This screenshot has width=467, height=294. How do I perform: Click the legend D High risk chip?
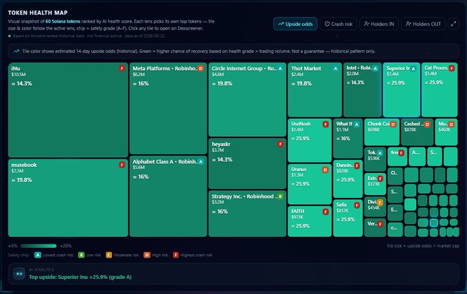(x=147, y=255)
